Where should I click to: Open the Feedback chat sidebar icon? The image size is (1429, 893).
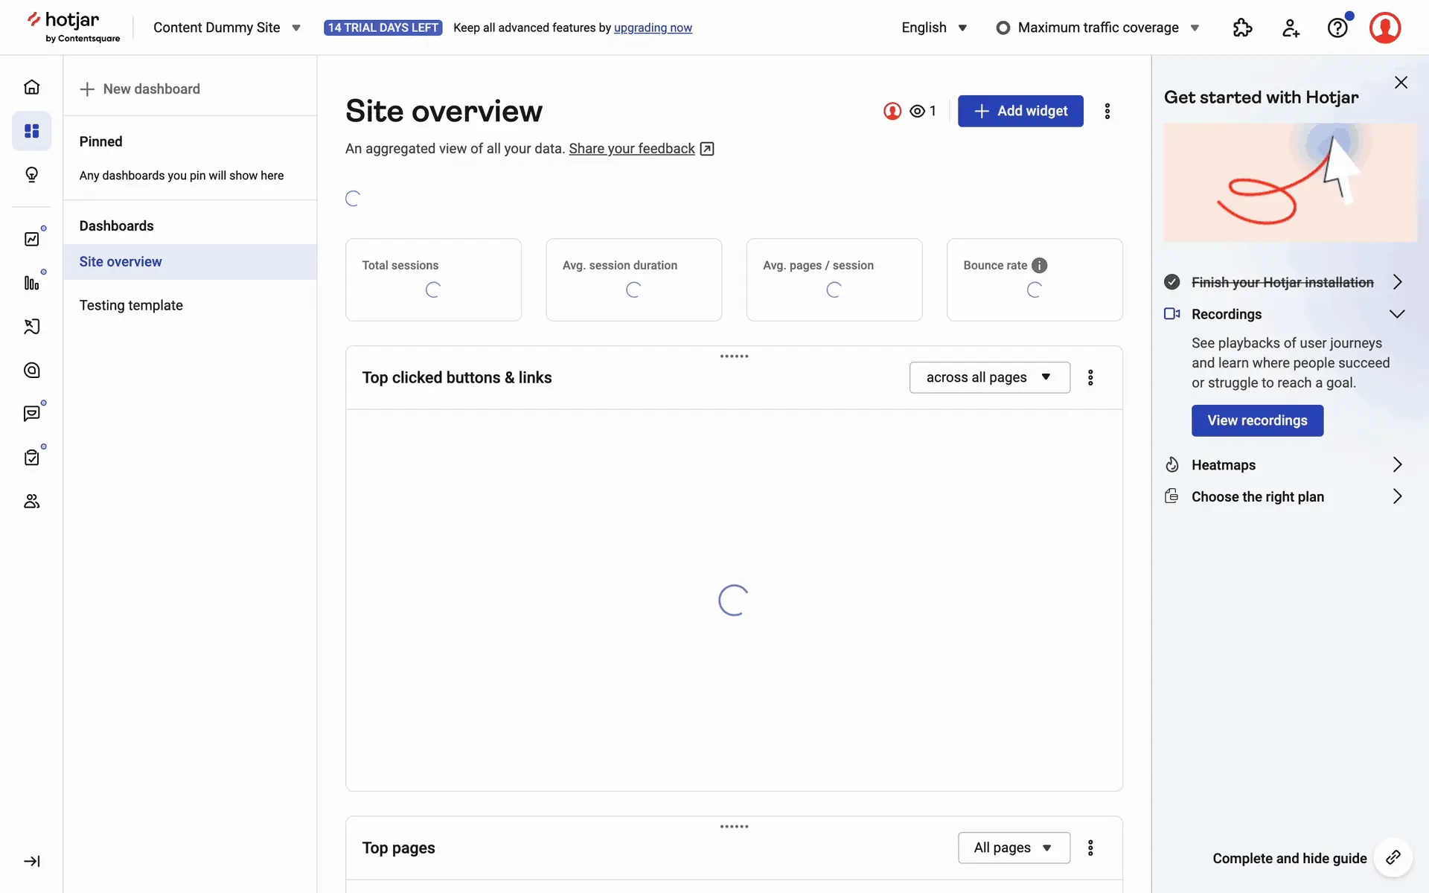(31, 414)
